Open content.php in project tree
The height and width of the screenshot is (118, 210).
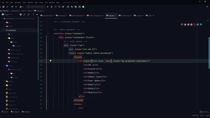(13, 58)
